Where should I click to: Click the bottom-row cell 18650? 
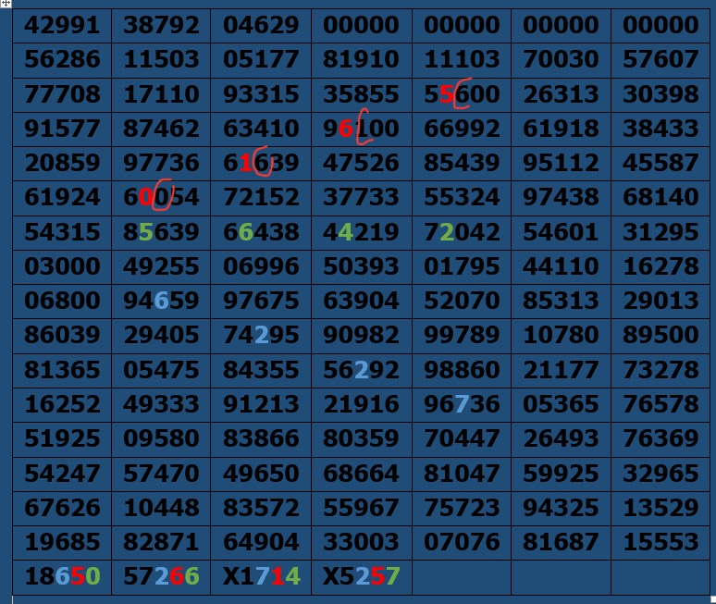tap(62, 576)
